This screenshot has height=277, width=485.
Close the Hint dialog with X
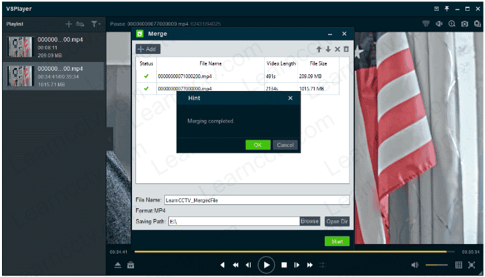[x=290, y=98]
